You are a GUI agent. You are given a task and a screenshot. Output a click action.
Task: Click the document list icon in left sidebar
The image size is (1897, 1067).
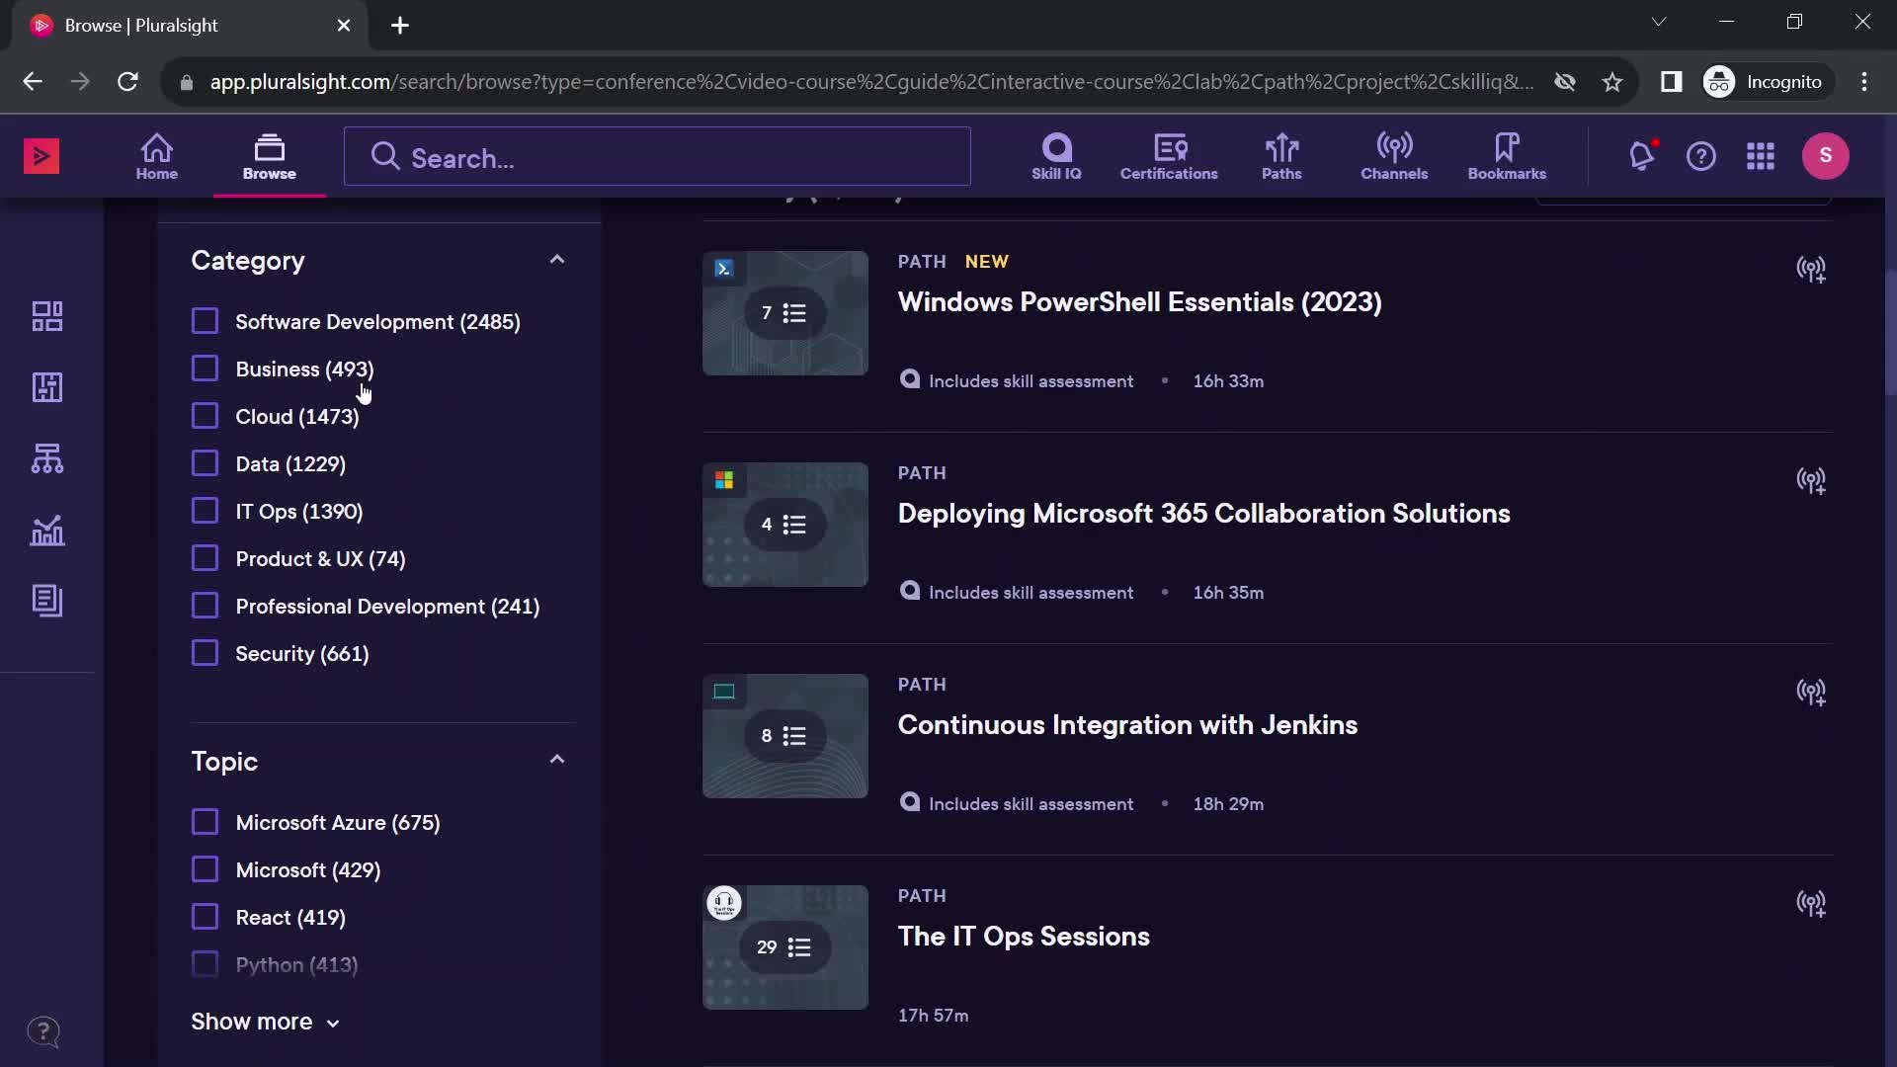(47, 601)
